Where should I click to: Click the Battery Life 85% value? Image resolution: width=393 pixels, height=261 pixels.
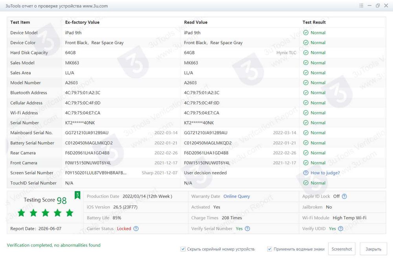pos(117,218)
